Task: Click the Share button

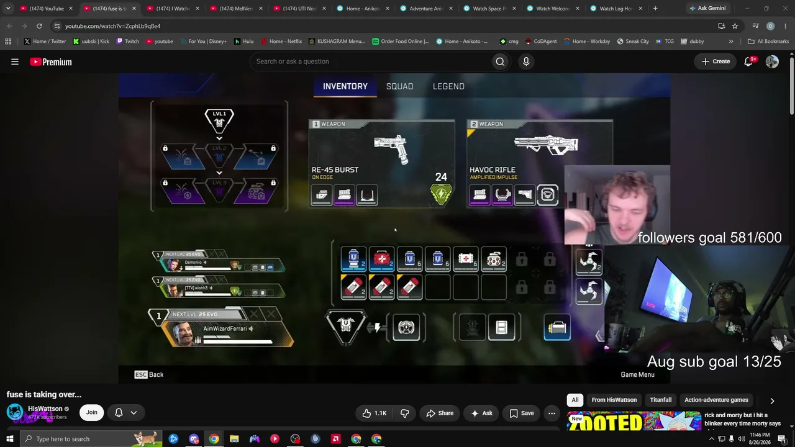Action: (439, 413)
